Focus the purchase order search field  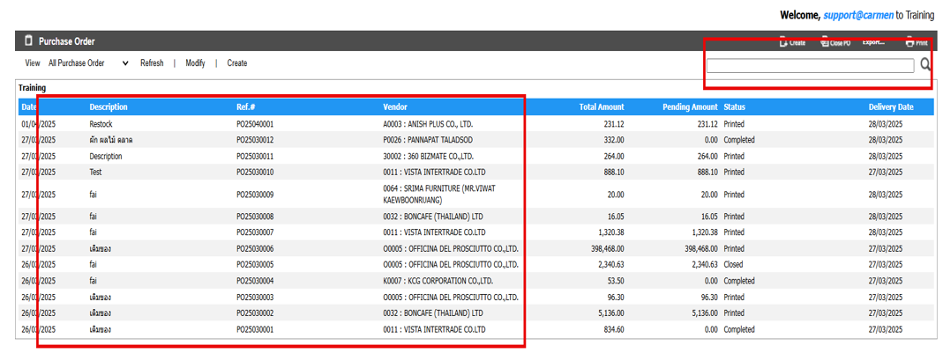tap(809, 65)
